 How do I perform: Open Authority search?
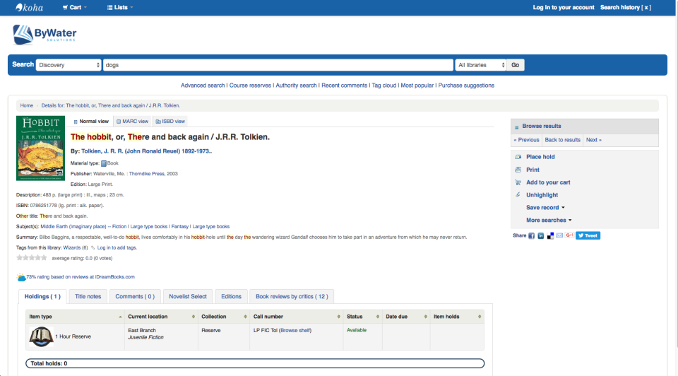(296, 86)
